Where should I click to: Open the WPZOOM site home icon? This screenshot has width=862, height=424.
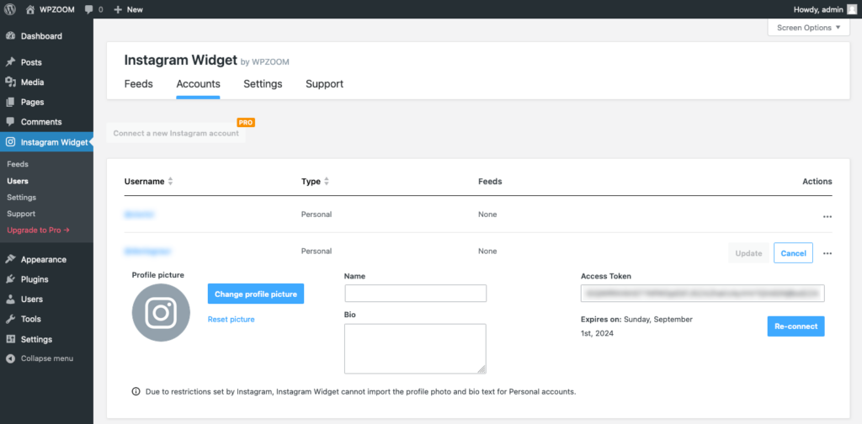coord(30,9)
